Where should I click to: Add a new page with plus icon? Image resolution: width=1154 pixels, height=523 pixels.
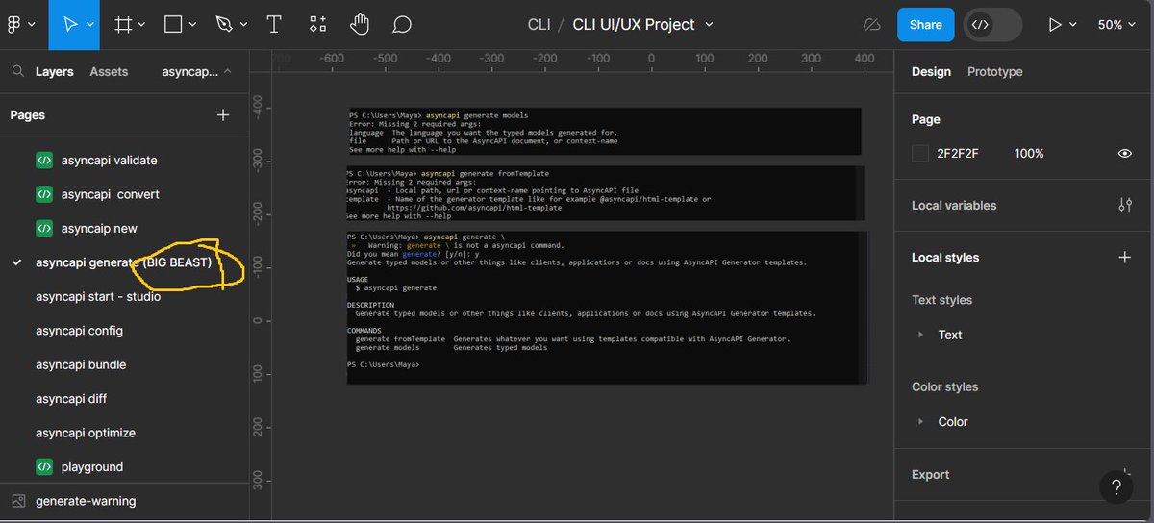coord(223,115)
